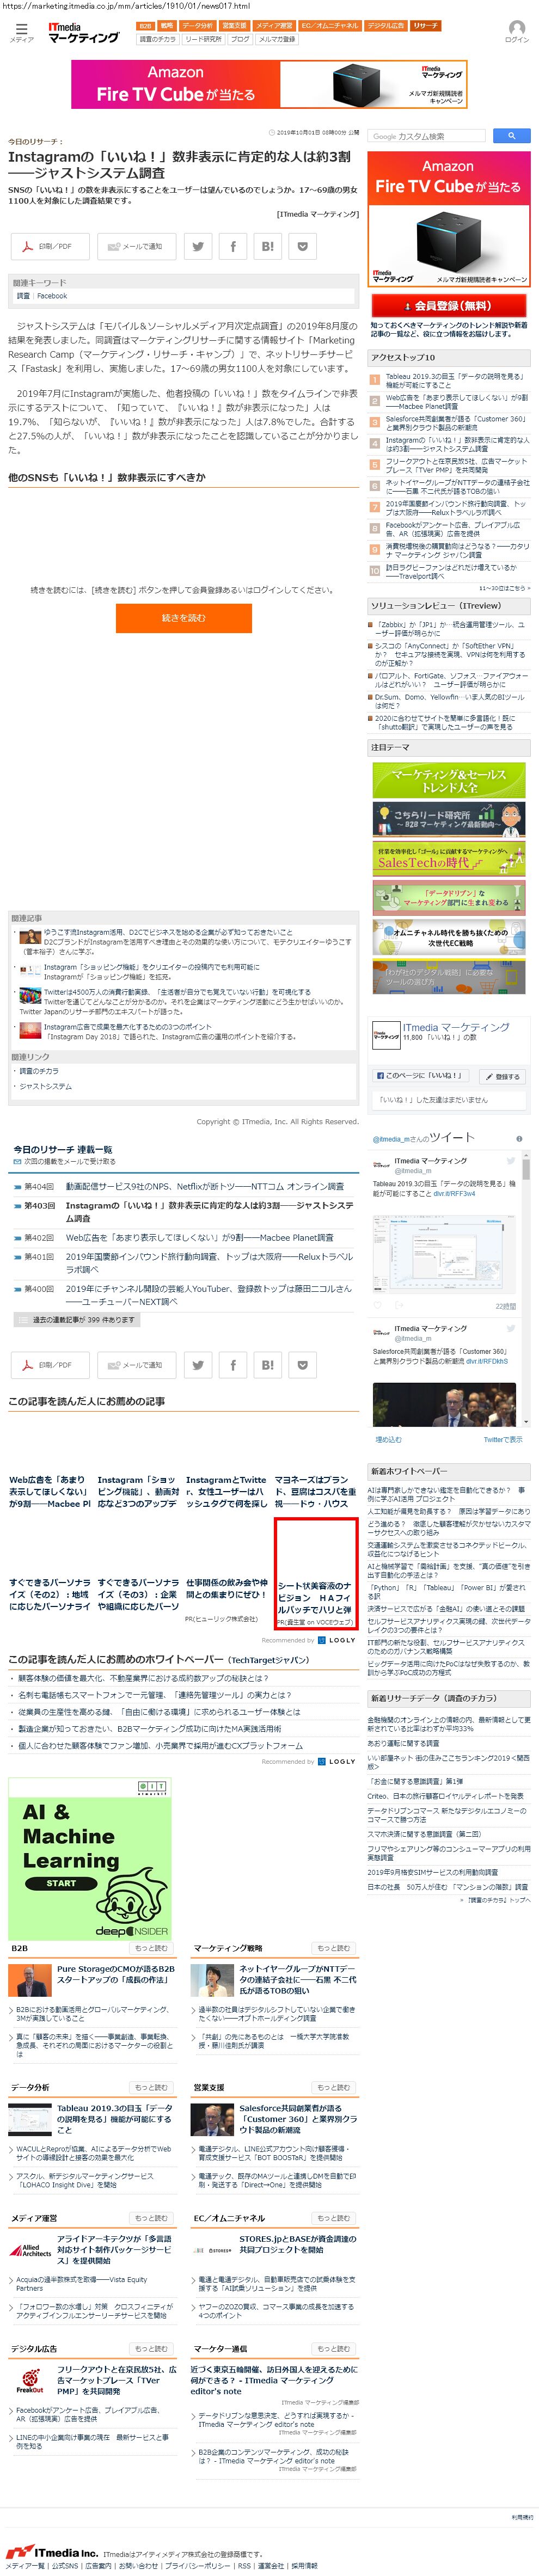This screenshot has width=539, height=2576.
Task: Expand もっと読む in the データ分析 section
Action: 151,2087
